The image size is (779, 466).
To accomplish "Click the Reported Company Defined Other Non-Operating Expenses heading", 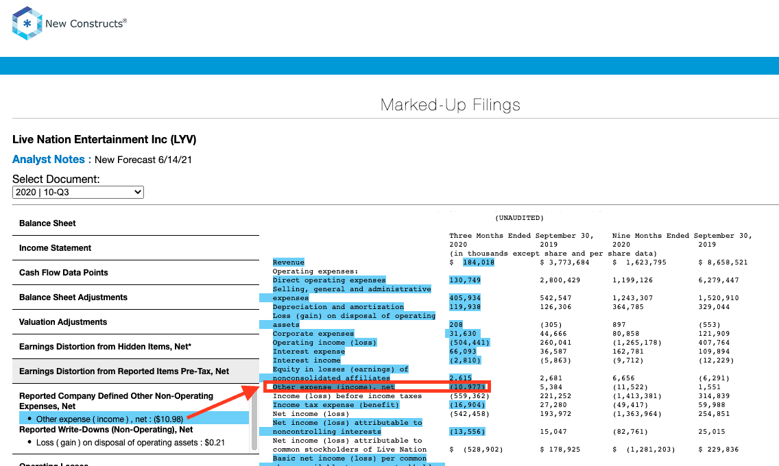I will tap(117, 401).
